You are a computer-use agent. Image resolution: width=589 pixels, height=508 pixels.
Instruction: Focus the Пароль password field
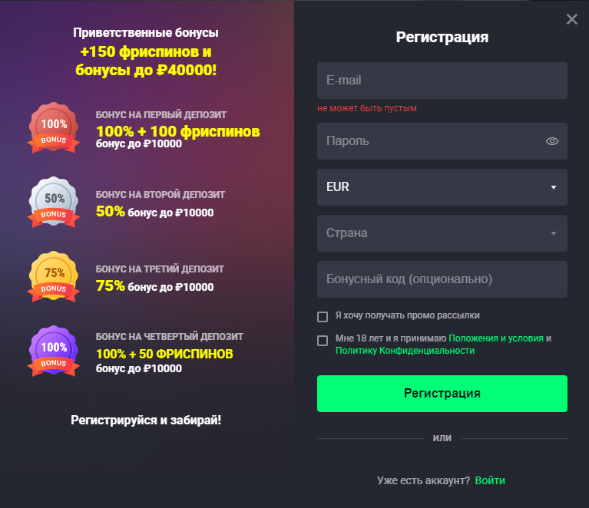[442, 141]
